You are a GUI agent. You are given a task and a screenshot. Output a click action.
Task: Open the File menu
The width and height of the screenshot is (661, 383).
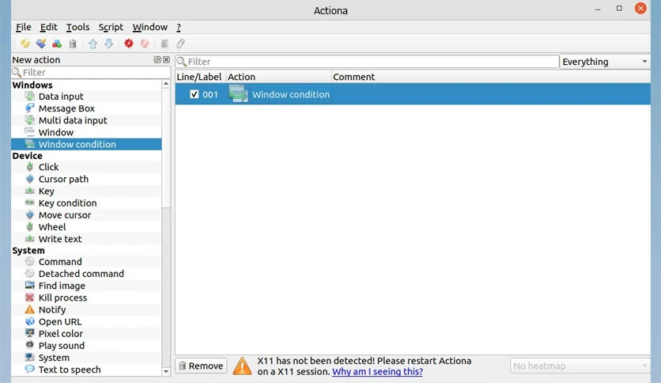(24, 28)
